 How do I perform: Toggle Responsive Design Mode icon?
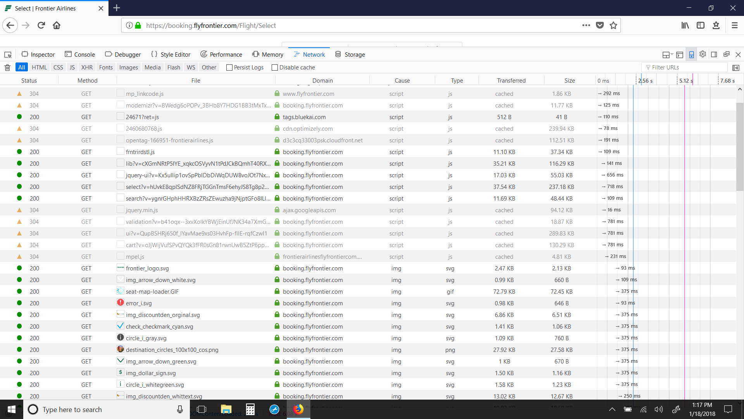pos(691,55)
